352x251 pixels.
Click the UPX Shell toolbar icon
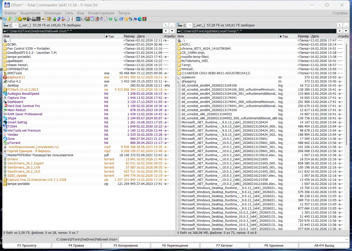(x=38, y=19)
